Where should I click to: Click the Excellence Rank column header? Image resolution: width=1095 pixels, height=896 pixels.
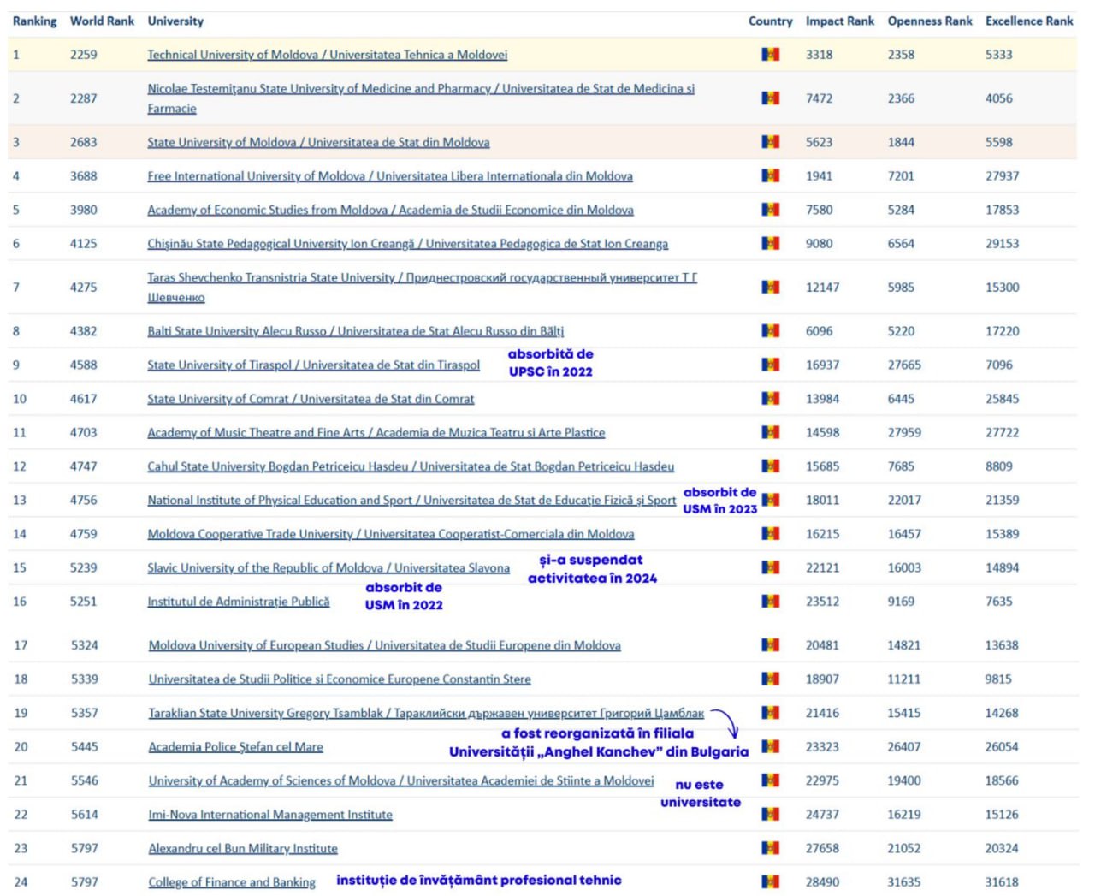point(1029,21)
